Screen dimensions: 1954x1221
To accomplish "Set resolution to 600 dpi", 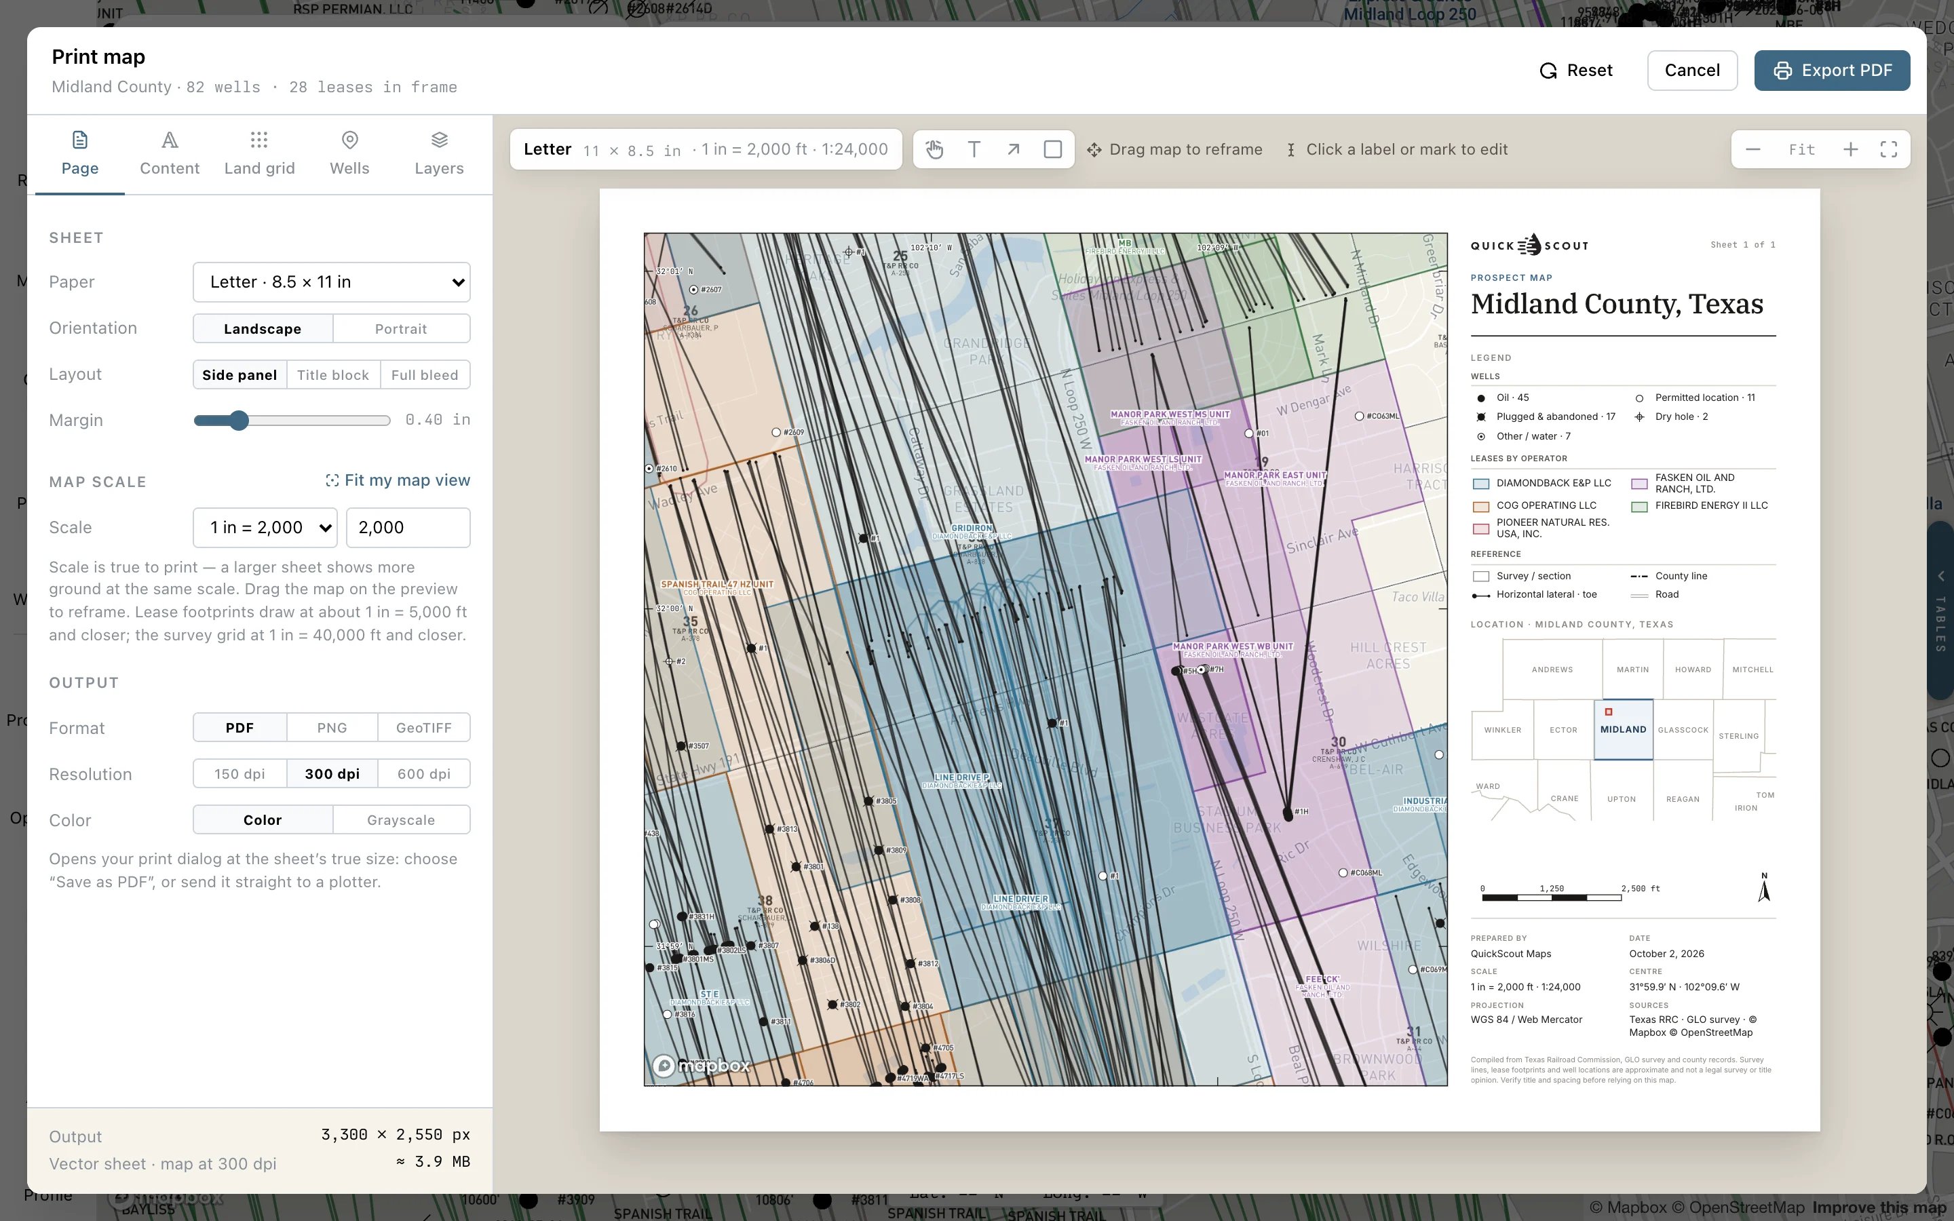I will pos(424,773).
